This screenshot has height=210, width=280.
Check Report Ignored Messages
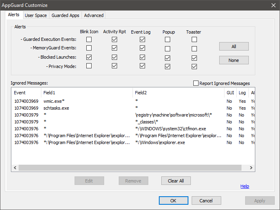point(196,83)
